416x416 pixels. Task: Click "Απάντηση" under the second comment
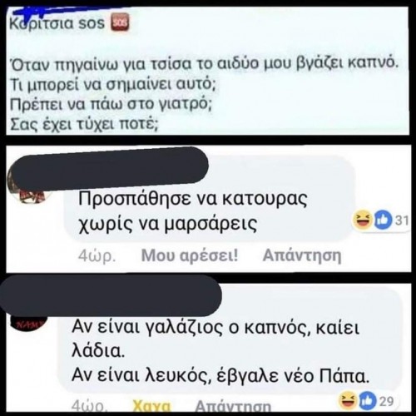[233, 407]
